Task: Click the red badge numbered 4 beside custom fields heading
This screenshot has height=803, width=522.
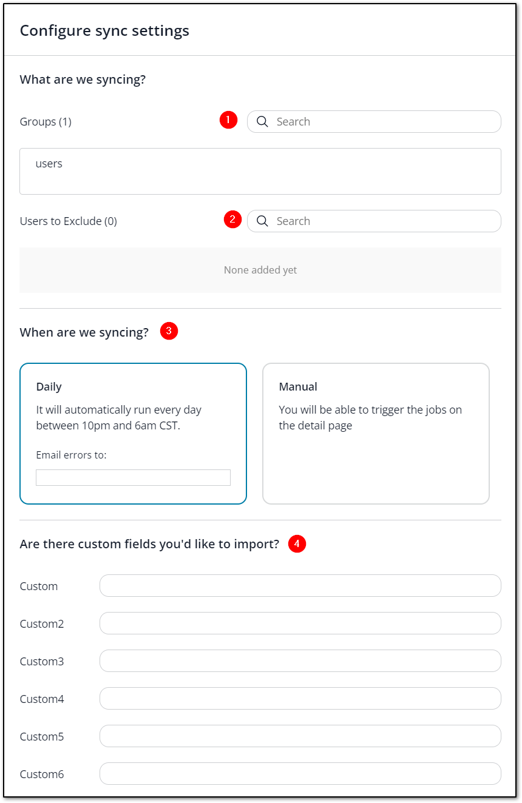Action: 297,544
